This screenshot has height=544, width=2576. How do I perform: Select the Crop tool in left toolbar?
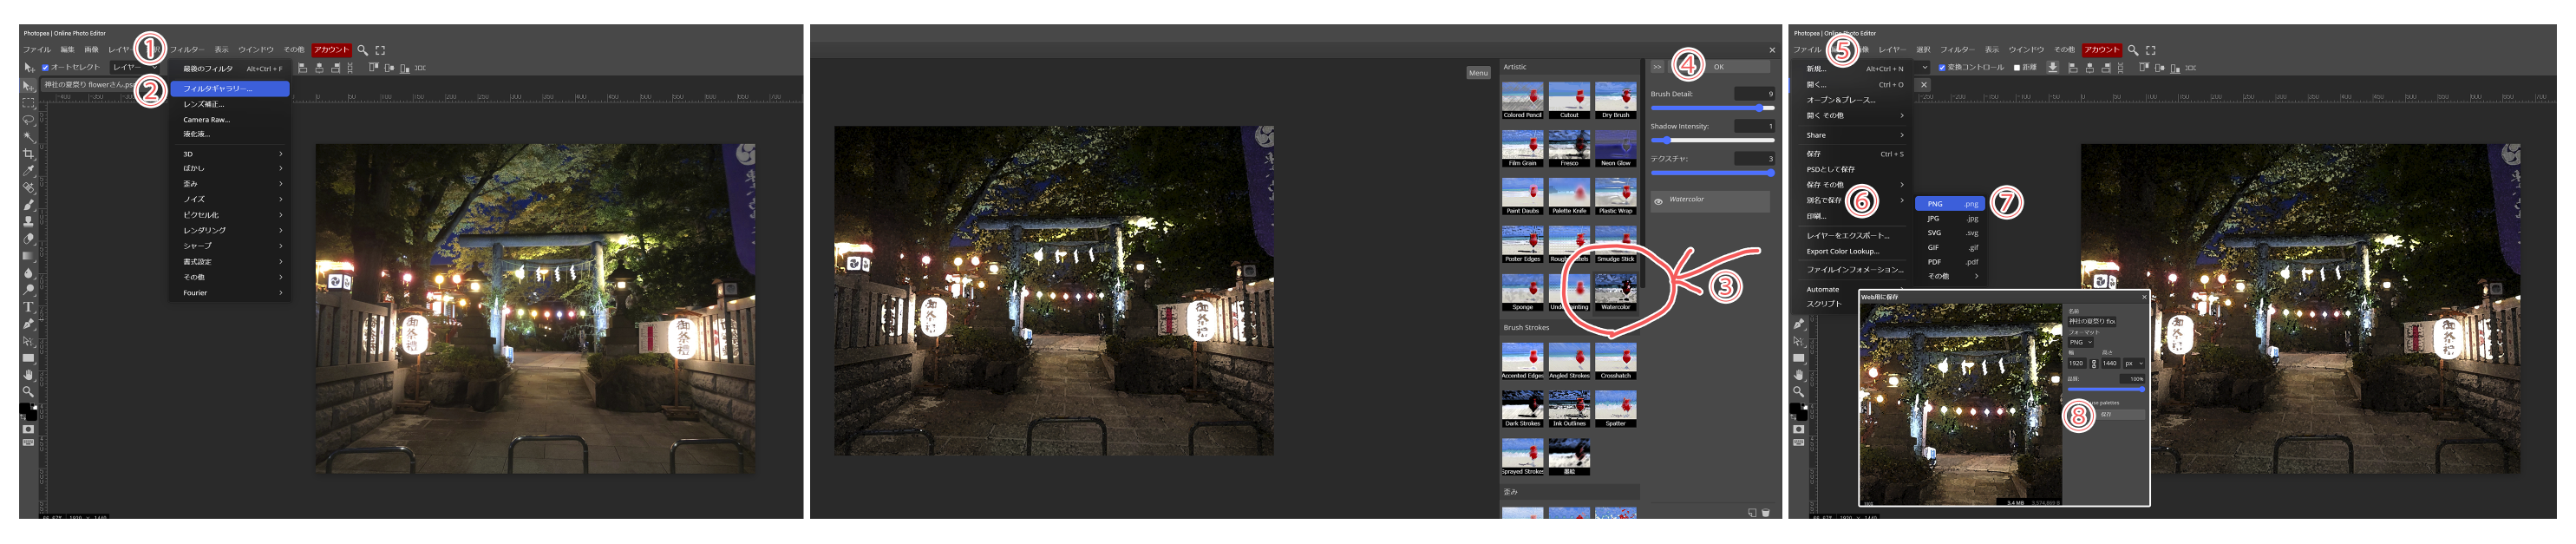28,154
